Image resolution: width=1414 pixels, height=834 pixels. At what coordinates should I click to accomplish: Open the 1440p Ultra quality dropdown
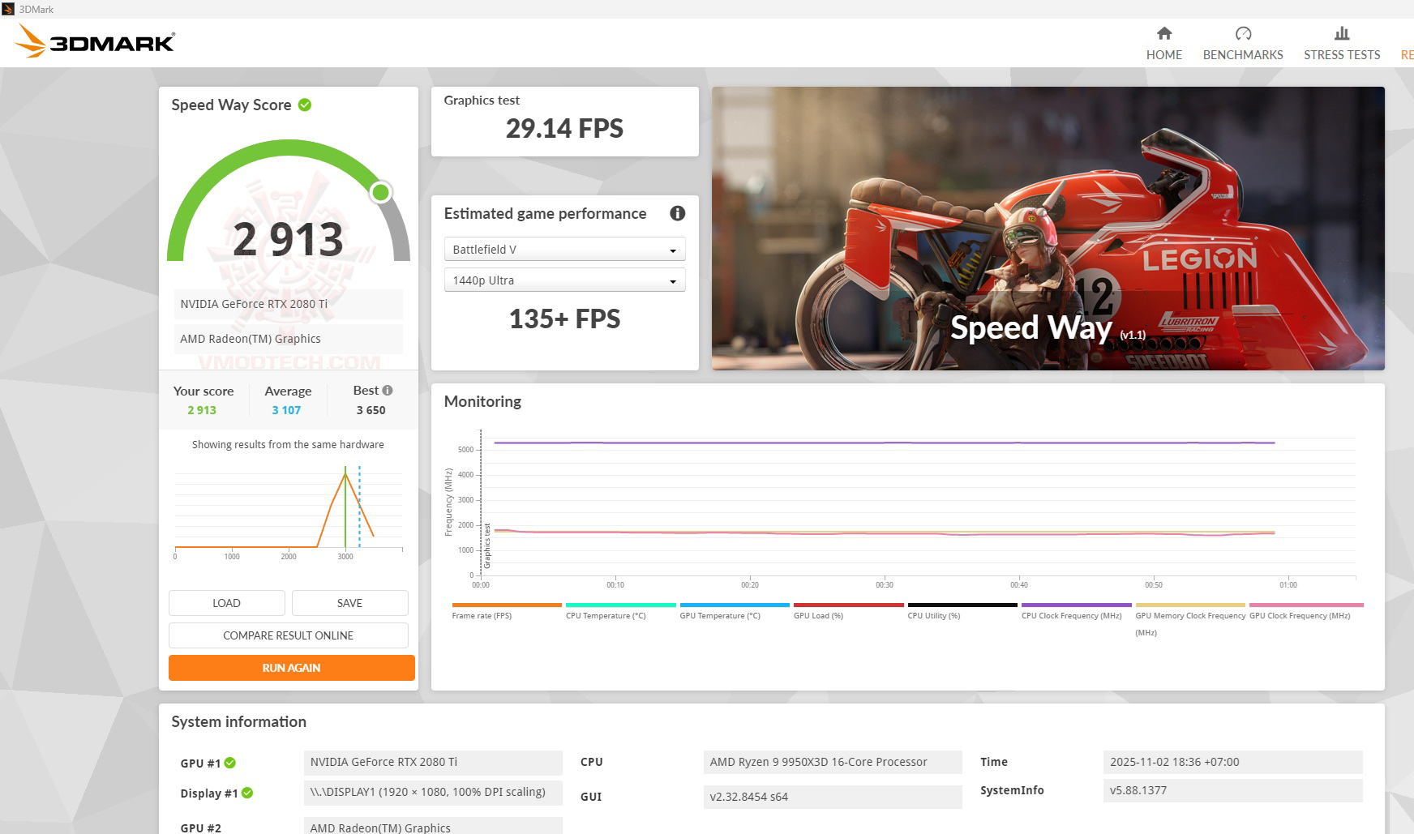(564, 279)
